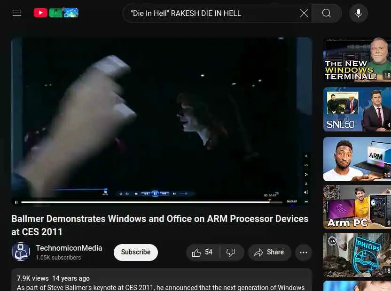Subscribe to TechnomiconMedia
Image resolution: width=391 pixels, height=291 pixels.
click(x=136, y=252)
